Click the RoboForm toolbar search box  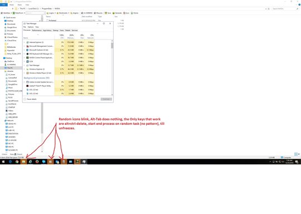point(36,13)
